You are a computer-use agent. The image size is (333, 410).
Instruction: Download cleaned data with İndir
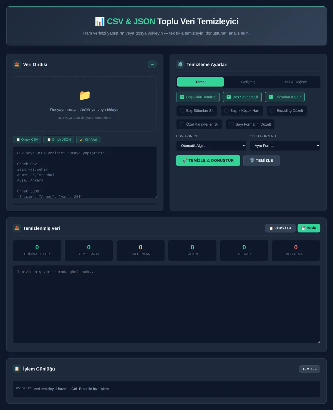pyautogui.click(x=309, y=228)
